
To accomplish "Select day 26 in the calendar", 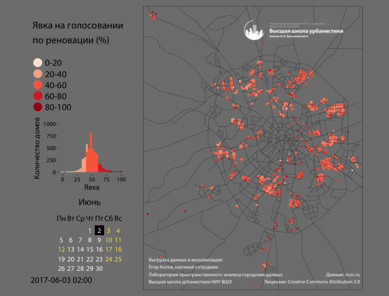I will (61, 269).
